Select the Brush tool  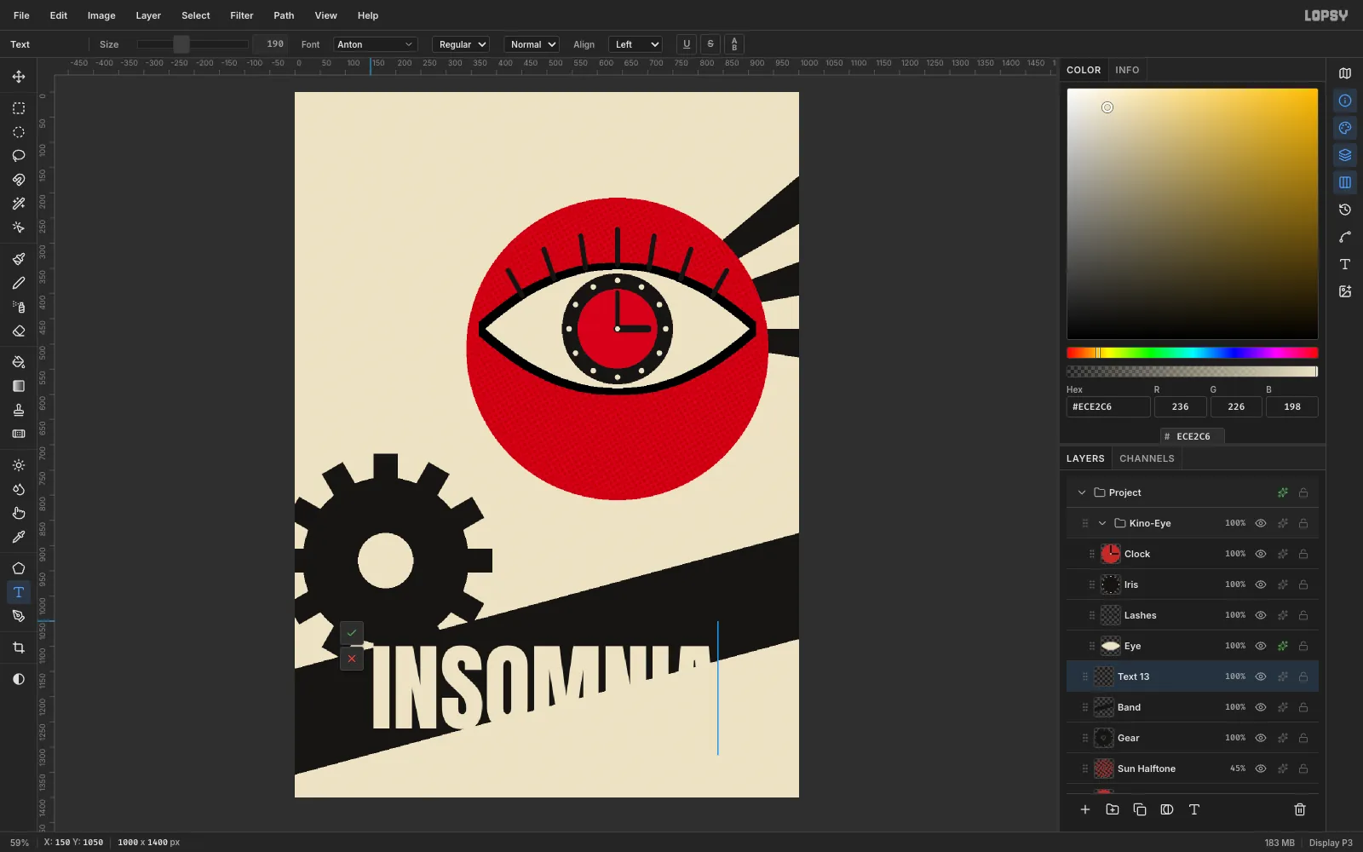pyautogui.click(x=19, y=259)
